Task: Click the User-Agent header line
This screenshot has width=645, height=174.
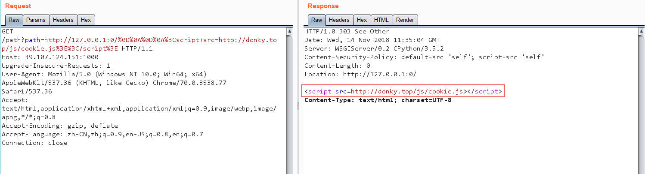Action: pyautogui.click(x=104, y=74)
